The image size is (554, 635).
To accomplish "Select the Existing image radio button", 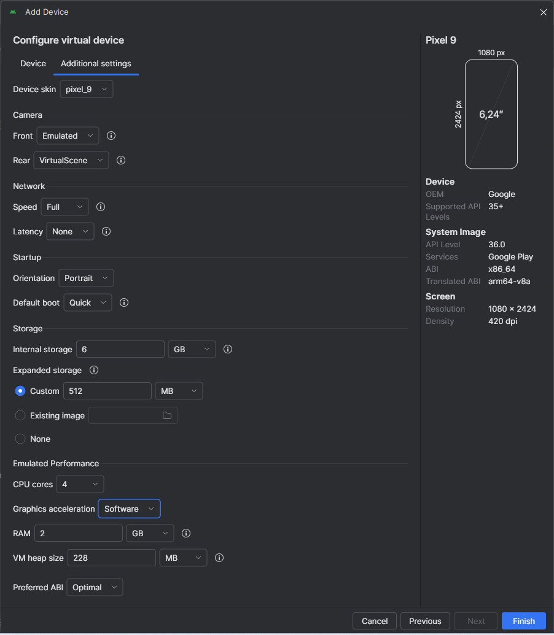I will 20,415.
